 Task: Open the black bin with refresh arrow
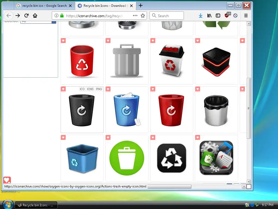click(81, 110)
